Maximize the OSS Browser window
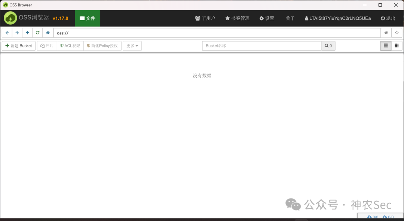The height and width of the screenshot is (221, 404). point(380,5)
